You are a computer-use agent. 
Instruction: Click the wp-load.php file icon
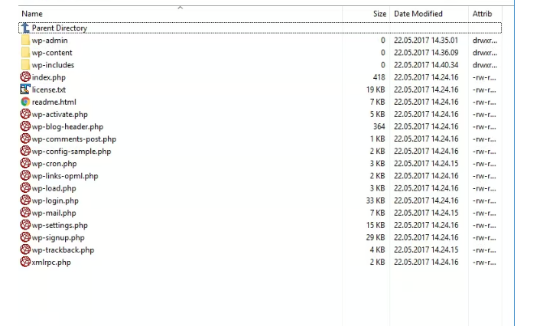point(25,188)
